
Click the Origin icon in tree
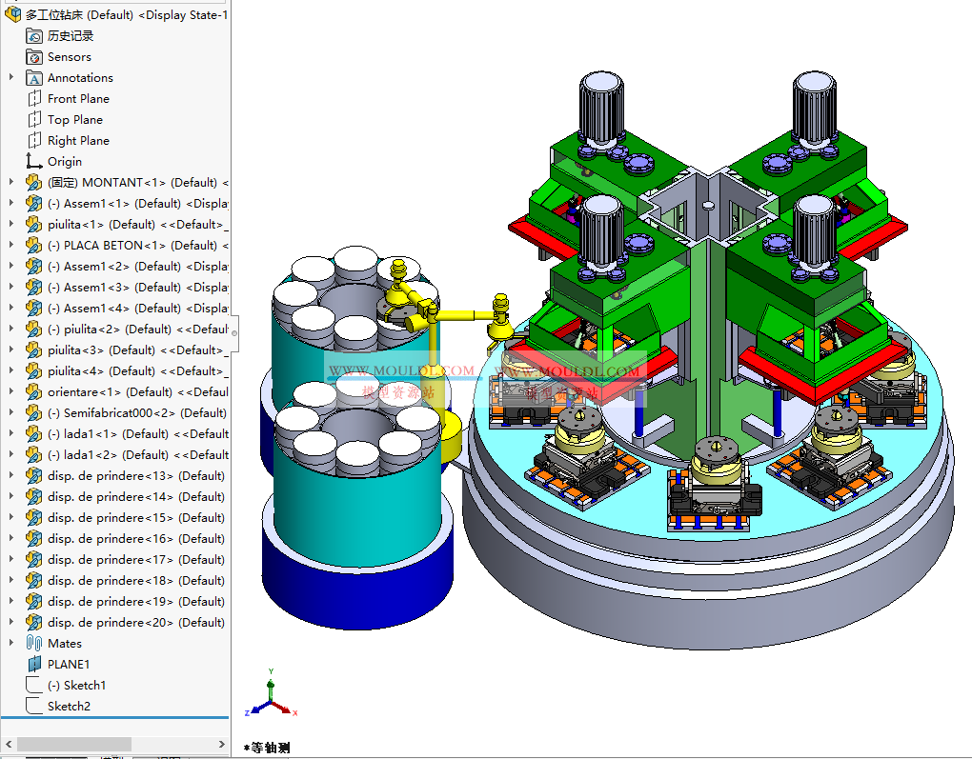click(x=34, y=162)
